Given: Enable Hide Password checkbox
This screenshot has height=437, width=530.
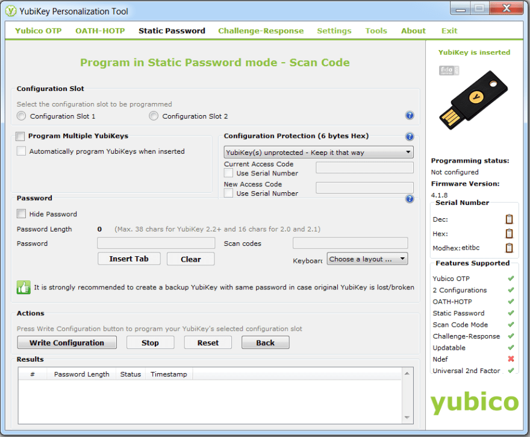Looking at the screenshot, I should point(21,214).
